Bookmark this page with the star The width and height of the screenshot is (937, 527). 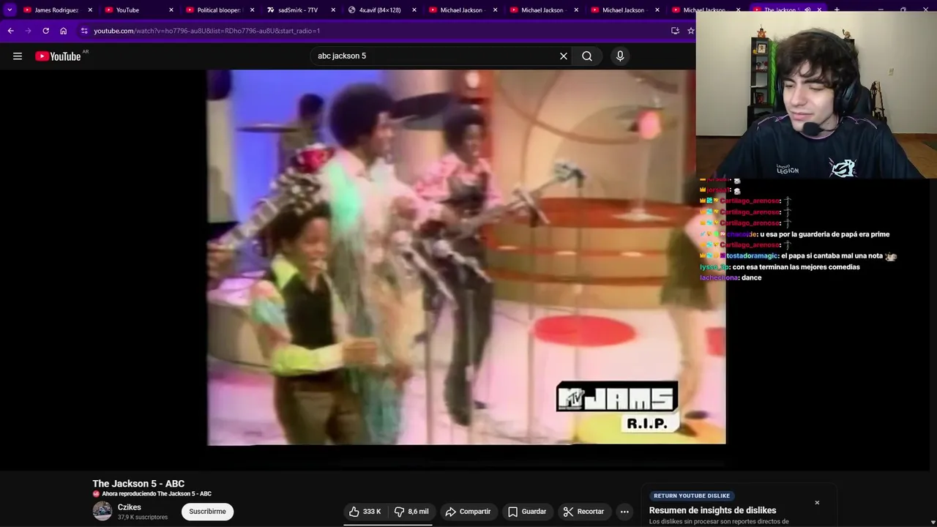pos(690,31)
